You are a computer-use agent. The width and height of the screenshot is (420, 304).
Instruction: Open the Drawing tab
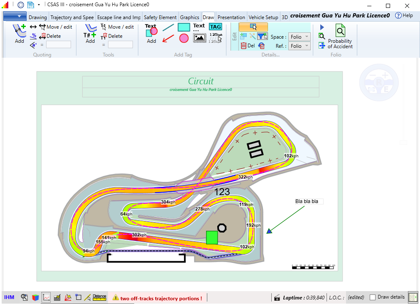coord(37,17)
